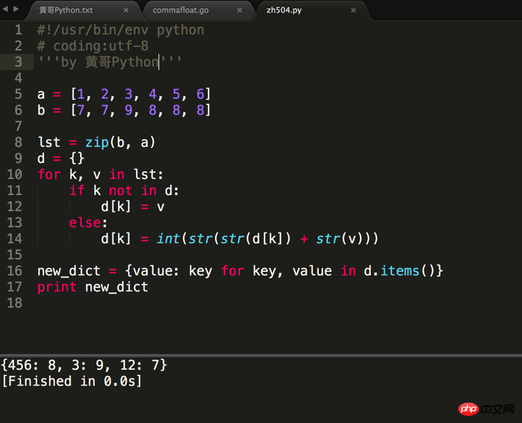
Task: Click the 'print' keyword on line 17
Action: pyautogui.click(x=57, y=287)
